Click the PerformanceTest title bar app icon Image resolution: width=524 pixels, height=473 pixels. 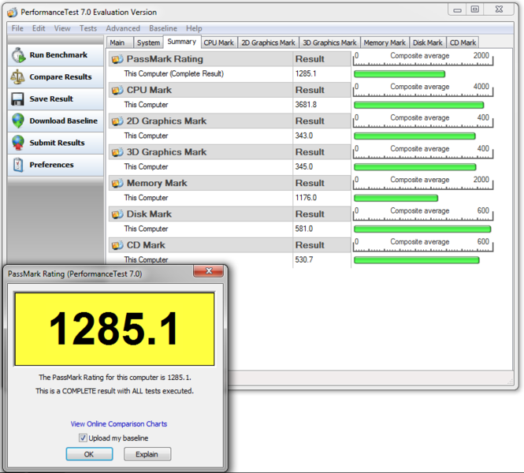(x=13, y=13)
